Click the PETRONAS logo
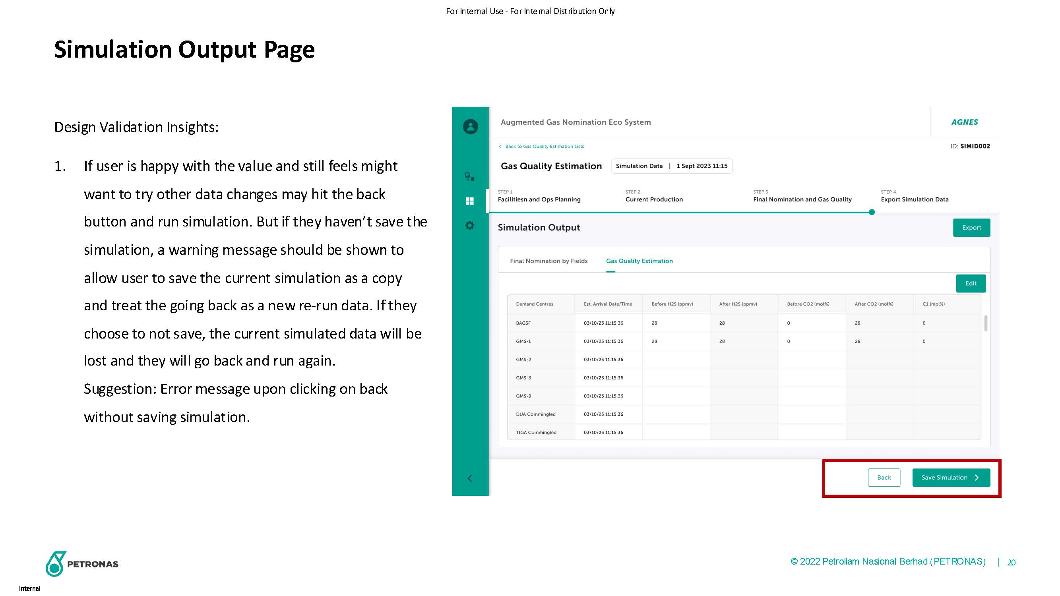Screen dimensions: 1060x596 pyautogui.click(x=82, y=563)
